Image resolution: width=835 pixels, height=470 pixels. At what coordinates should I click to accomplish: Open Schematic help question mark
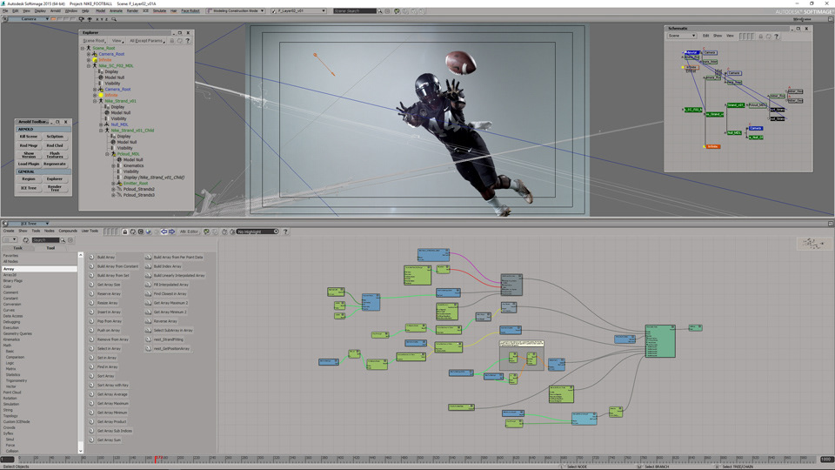point(777,37)
